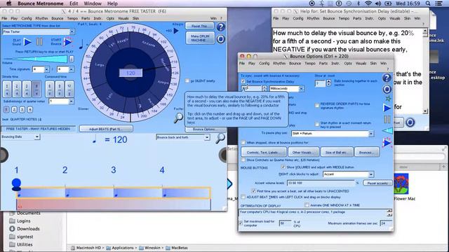Click blue faster-tempo arrow above tempo dial
This screenshot has width=449, height=252.
click(x=176, y=31)
